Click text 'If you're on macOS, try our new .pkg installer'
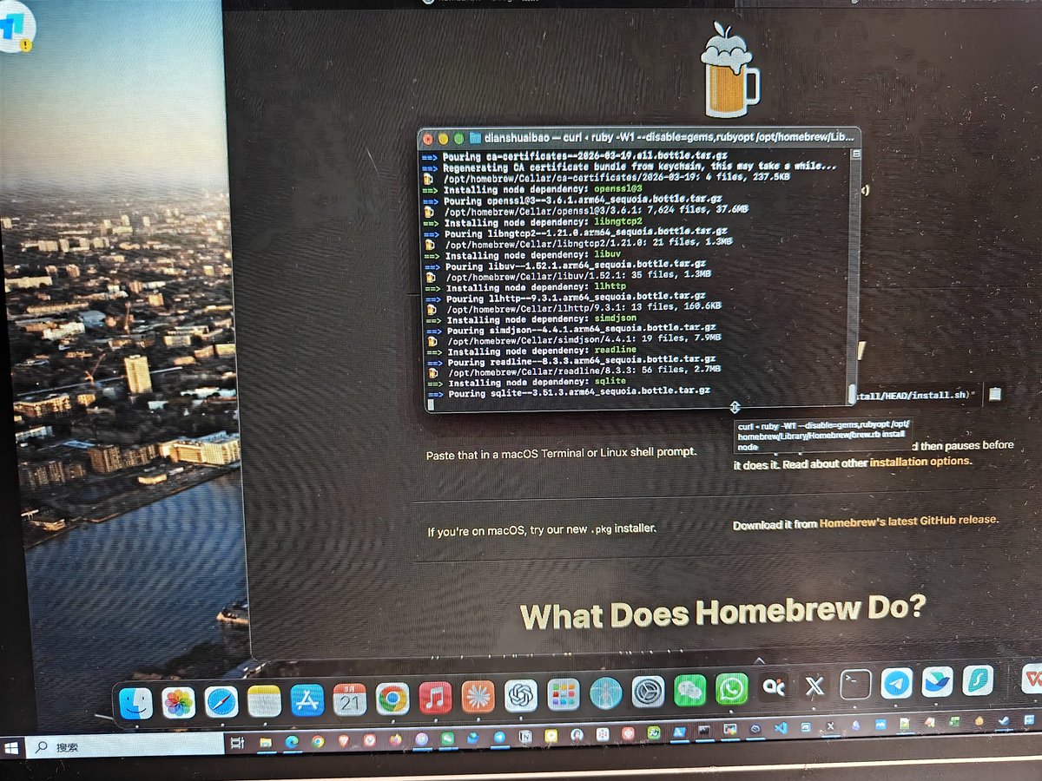This screenshot has height=781, width=1042. point(542,528)
